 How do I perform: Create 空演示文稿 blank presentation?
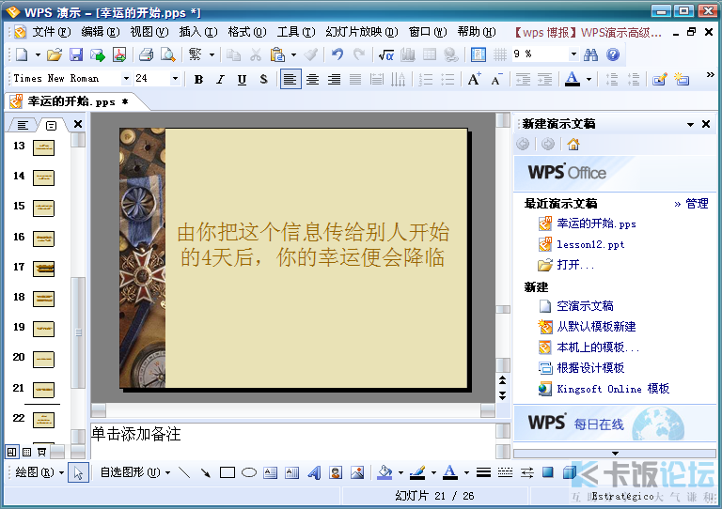(x=585, y=306)
